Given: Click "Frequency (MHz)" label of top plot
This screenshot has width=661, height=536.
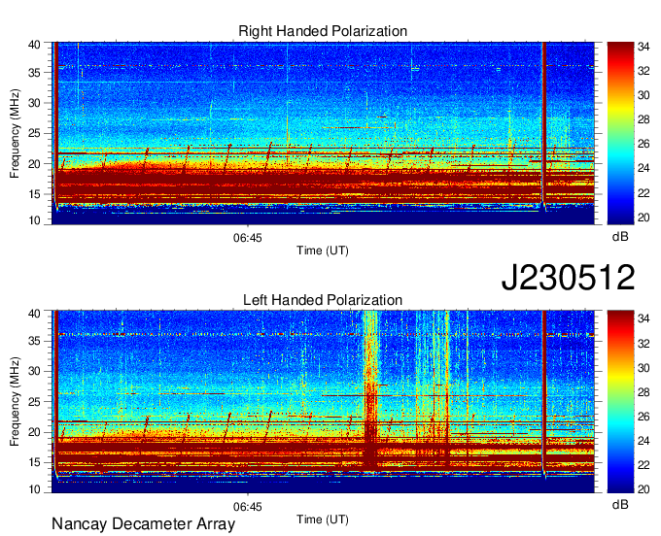Looking at the screenshot, I should [15, 133].
